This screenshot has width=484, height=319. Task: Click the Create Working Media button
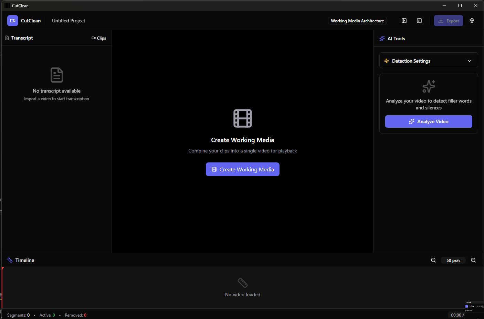pyautogui.click(x=243, y=169)
